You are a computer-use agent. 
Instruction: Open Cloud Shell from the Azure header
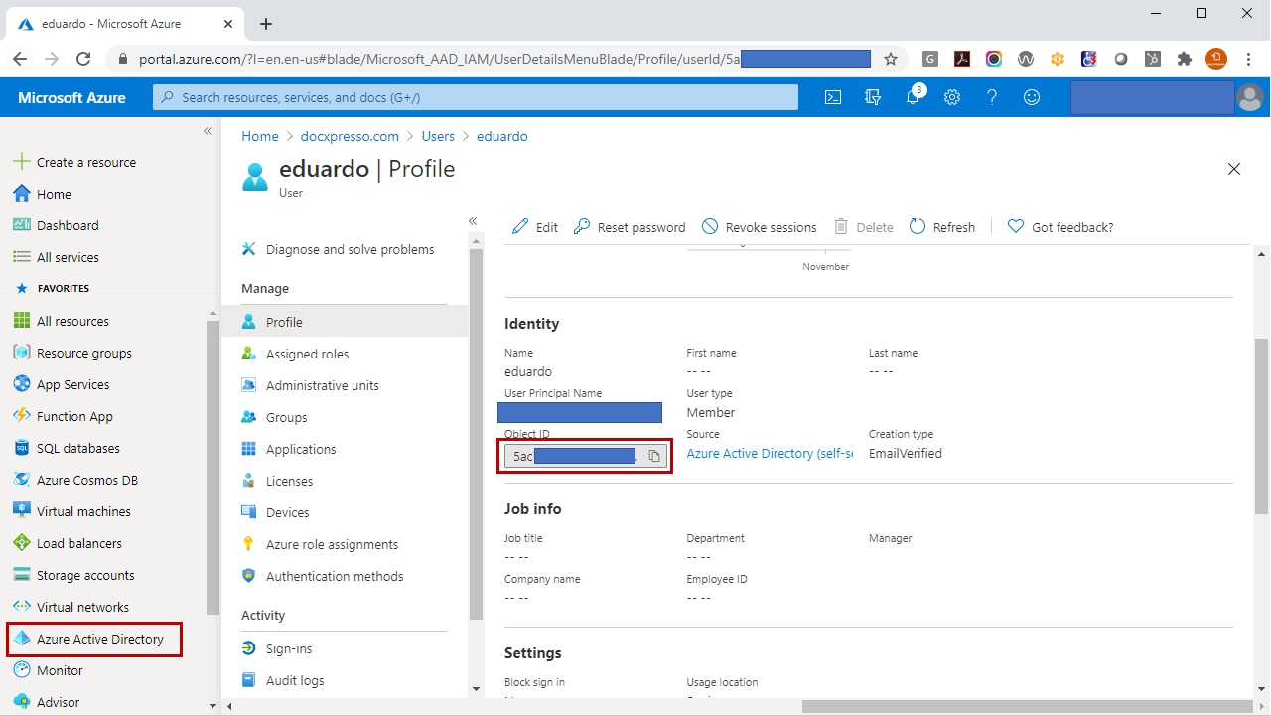pos(834,97)
